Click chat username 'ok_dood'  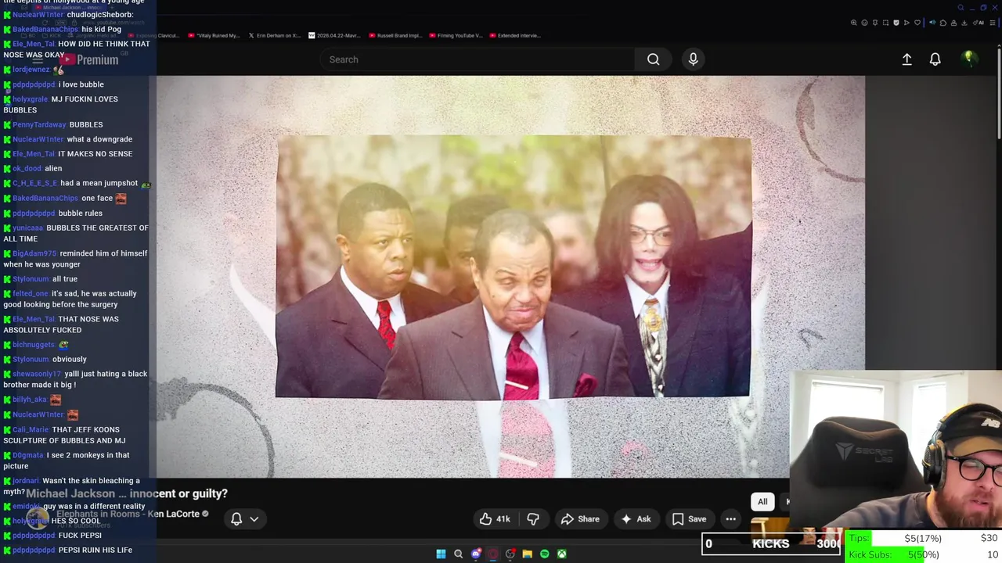pos(27,168)
